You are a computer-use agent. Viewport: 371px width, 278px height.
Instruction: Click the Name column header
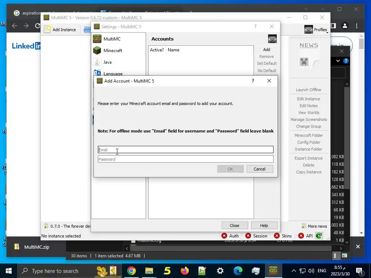(x=174, y=50)
